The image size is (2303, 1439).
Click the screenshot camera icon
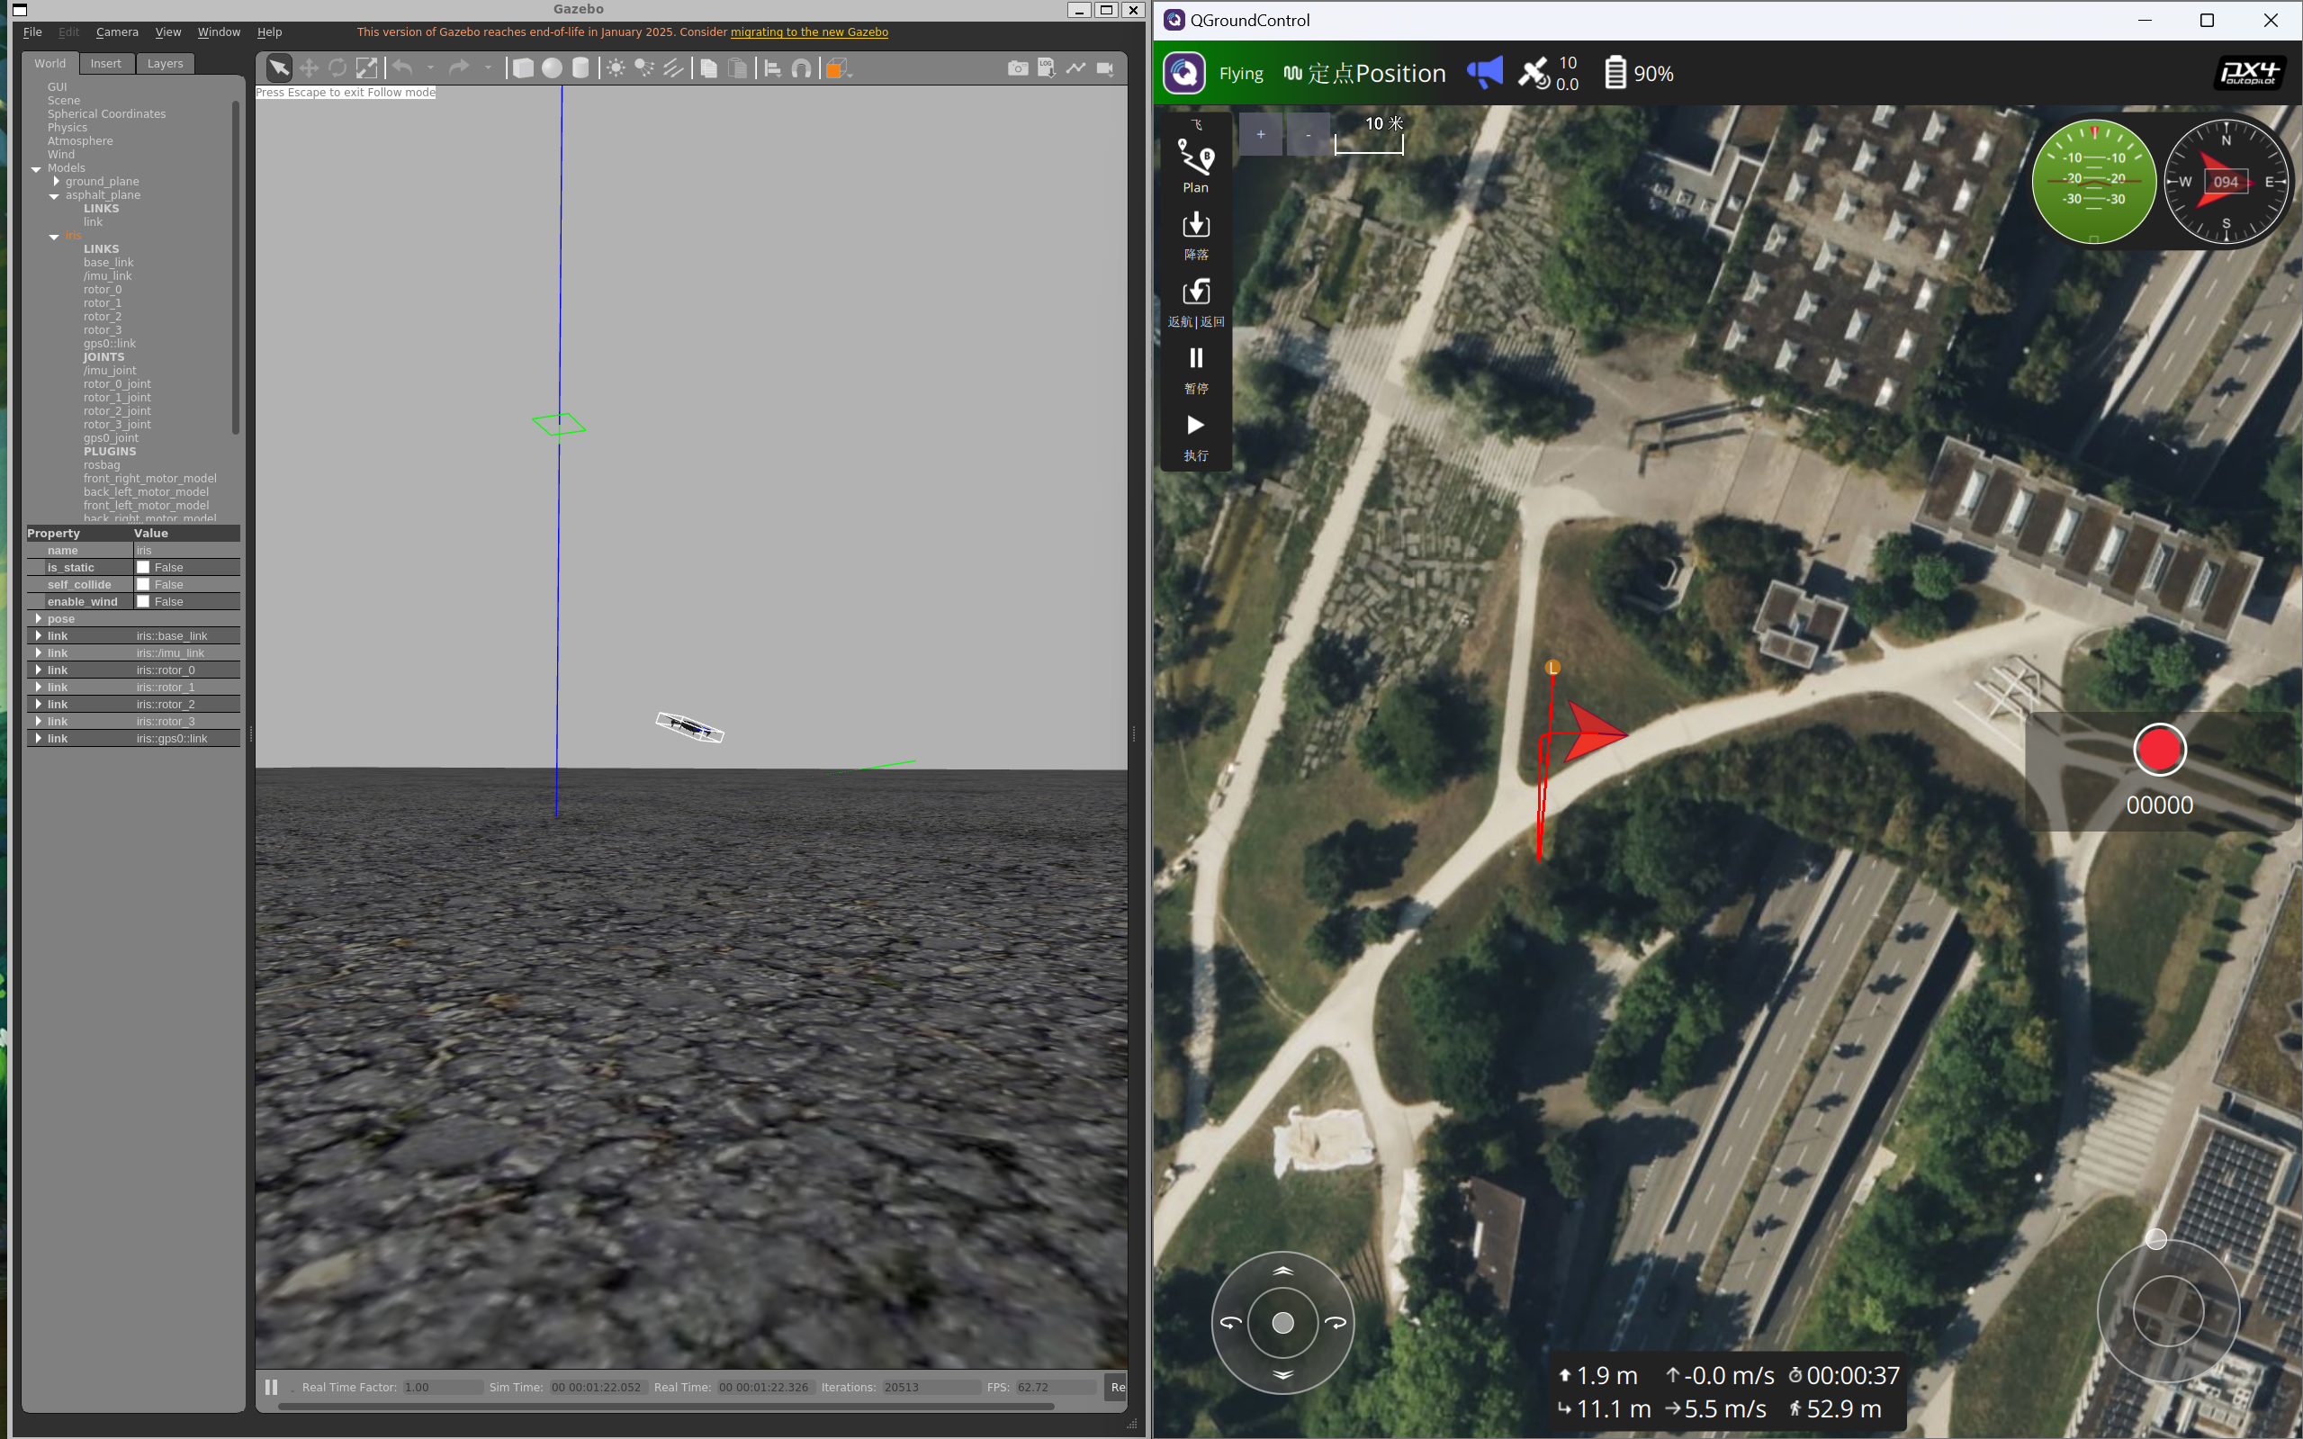click(1017, 67)
